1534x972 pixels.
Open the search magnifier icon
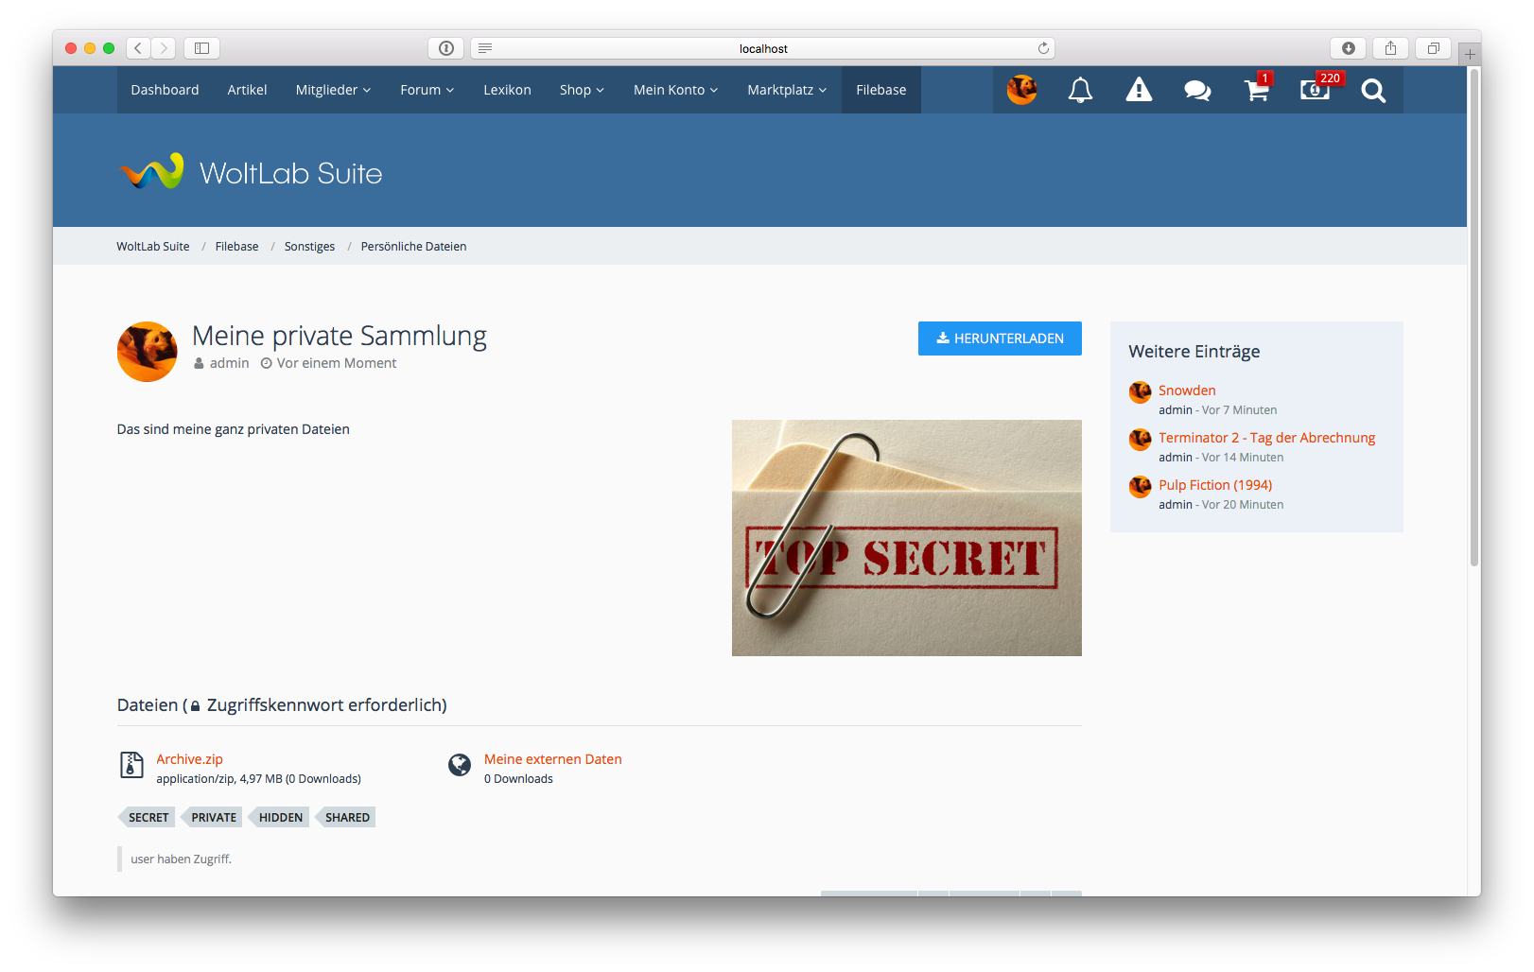click(x=1373, y=90)
